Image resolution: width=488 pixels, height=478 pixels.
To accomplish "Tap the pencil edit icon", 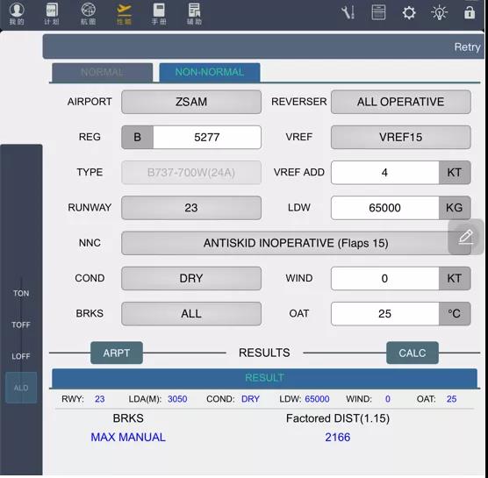I will 465,237.
